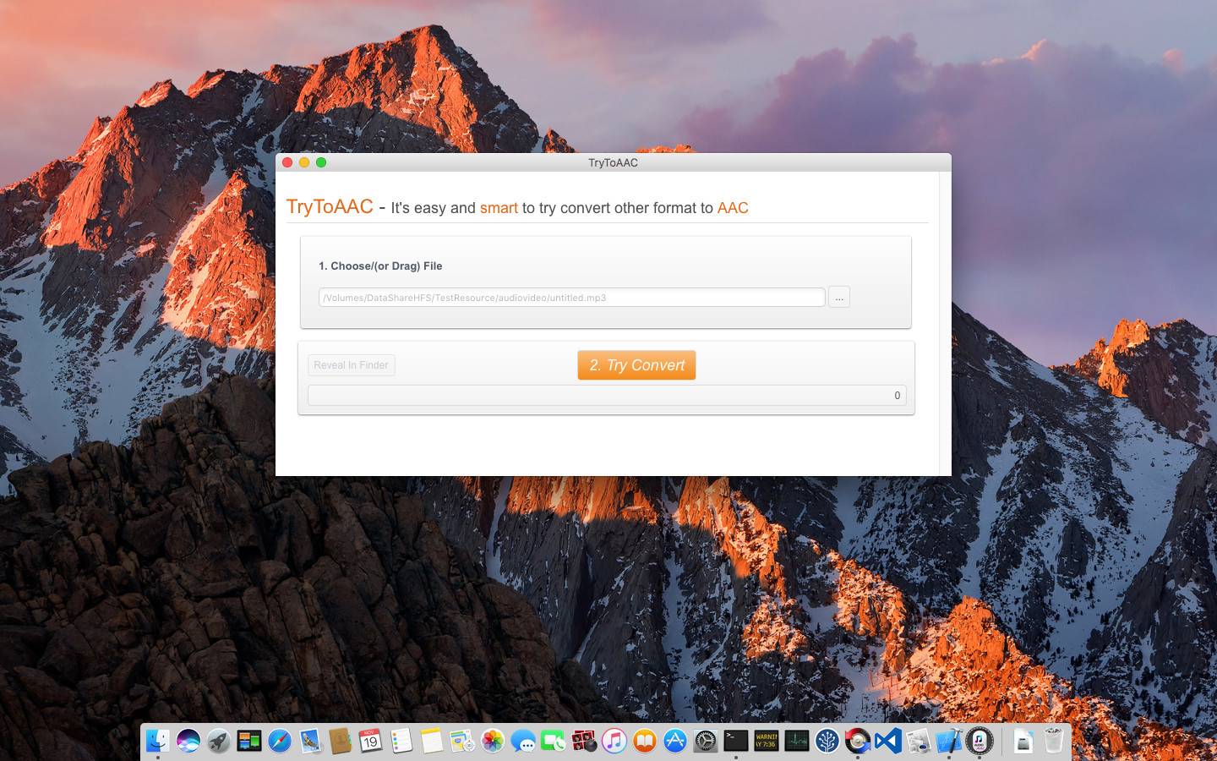Click the orange 2. Try Convert button

(x=636, y=365)
